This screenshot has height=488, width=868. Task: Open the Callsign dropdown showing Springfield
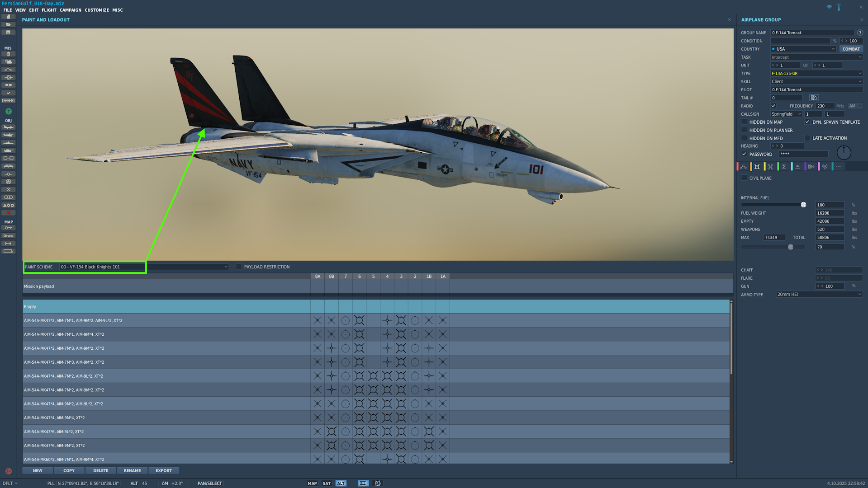coord(786,114)
